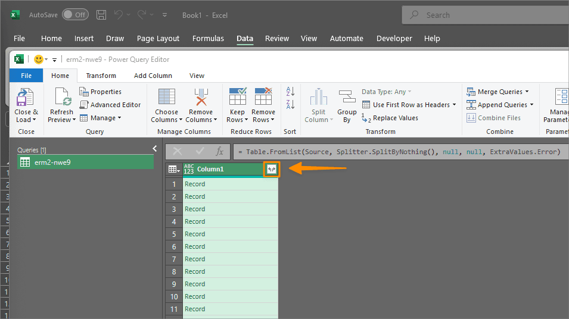Image resolution: width=569 pixels, height=319 pixels.
Task: Click the Keep Rows icon
Action: [x=238, y=96]
